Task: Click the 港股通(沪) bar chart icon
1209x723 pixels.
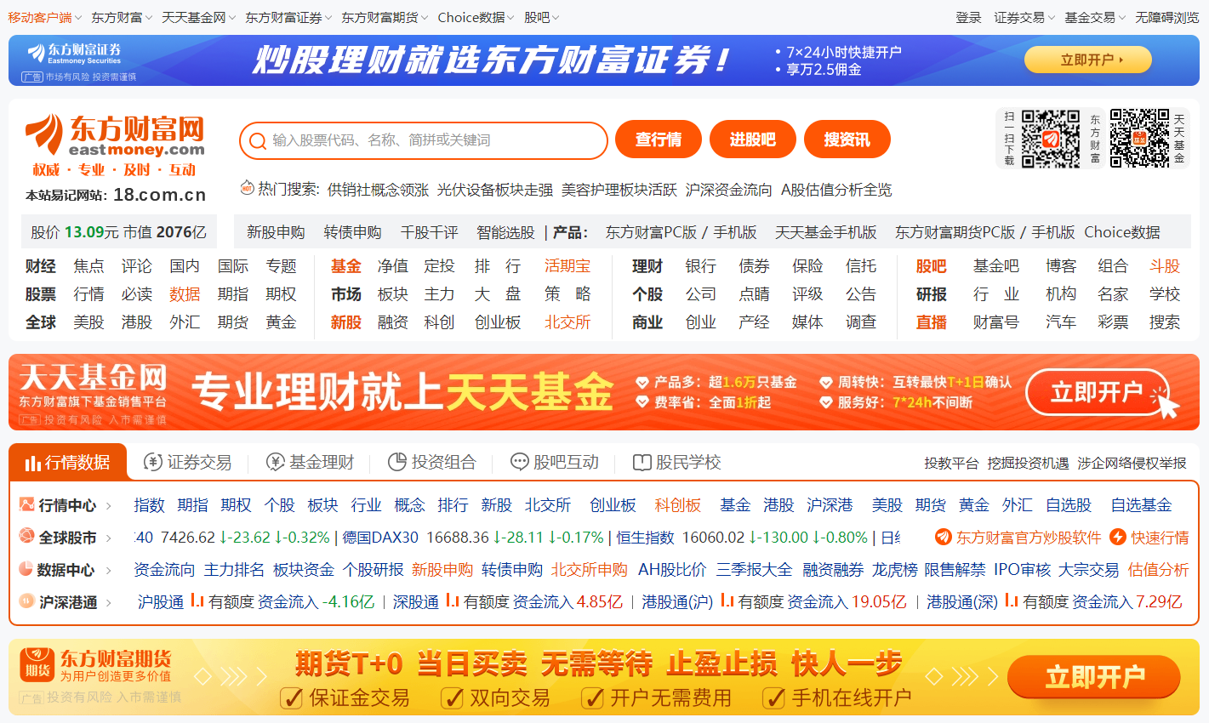Action: [727, 601]
